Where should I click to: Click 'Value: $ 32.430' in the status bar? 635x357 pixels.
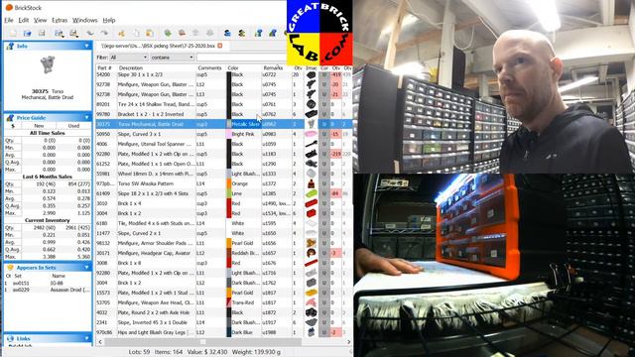click(x=207, y=352)
